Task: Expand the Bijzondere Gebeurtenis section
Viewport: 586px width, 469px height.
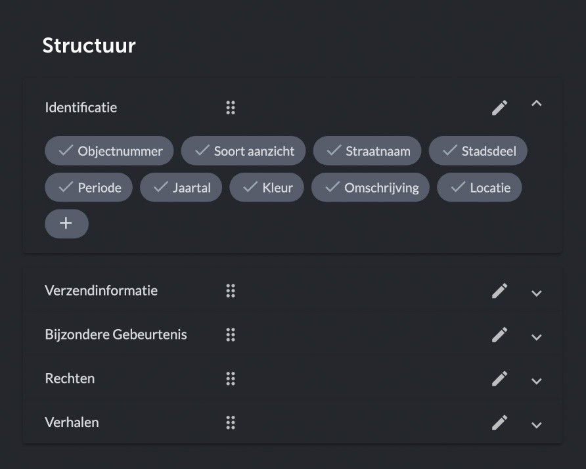Action: pyautogui.click(x=537, y=337)
